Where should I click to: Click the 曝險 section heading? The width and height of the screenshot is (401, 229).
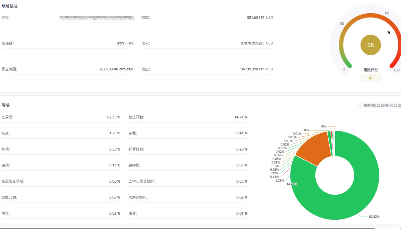tap(6, 105)
